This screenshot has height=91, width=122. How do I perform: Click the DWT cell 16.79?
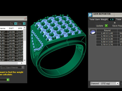[12, 46]
